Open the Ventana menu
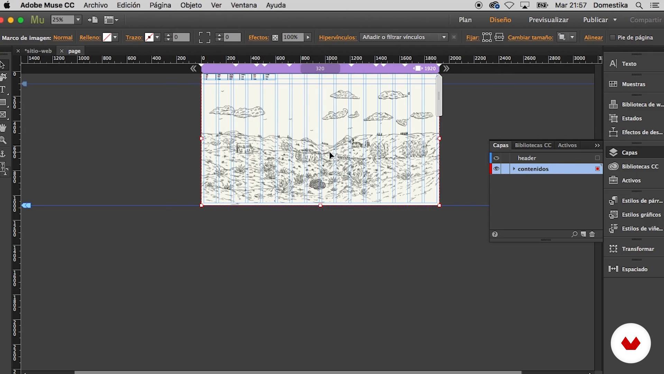 tap(244, 5)
